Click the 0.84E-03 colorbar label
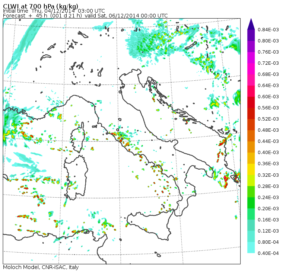This screenshot has width=283, height=272. point(268,29)
